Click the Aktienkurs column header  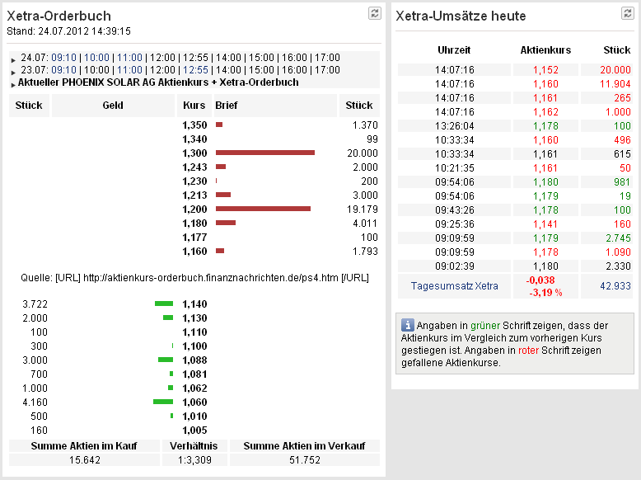545,50
